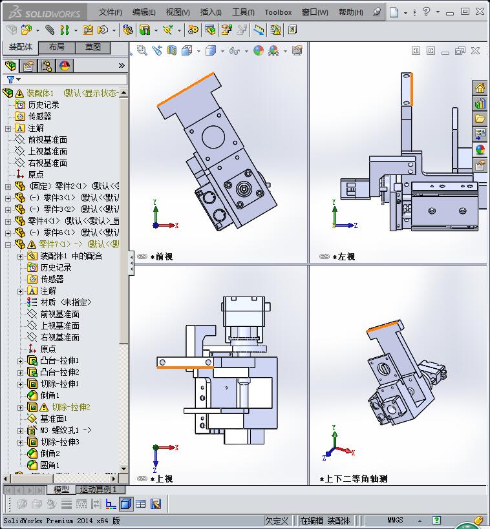Image resolution: width=490 pixels, height=529 pixels.
Task: Open the PropertyManager tab icon
Action: [28, 66]
